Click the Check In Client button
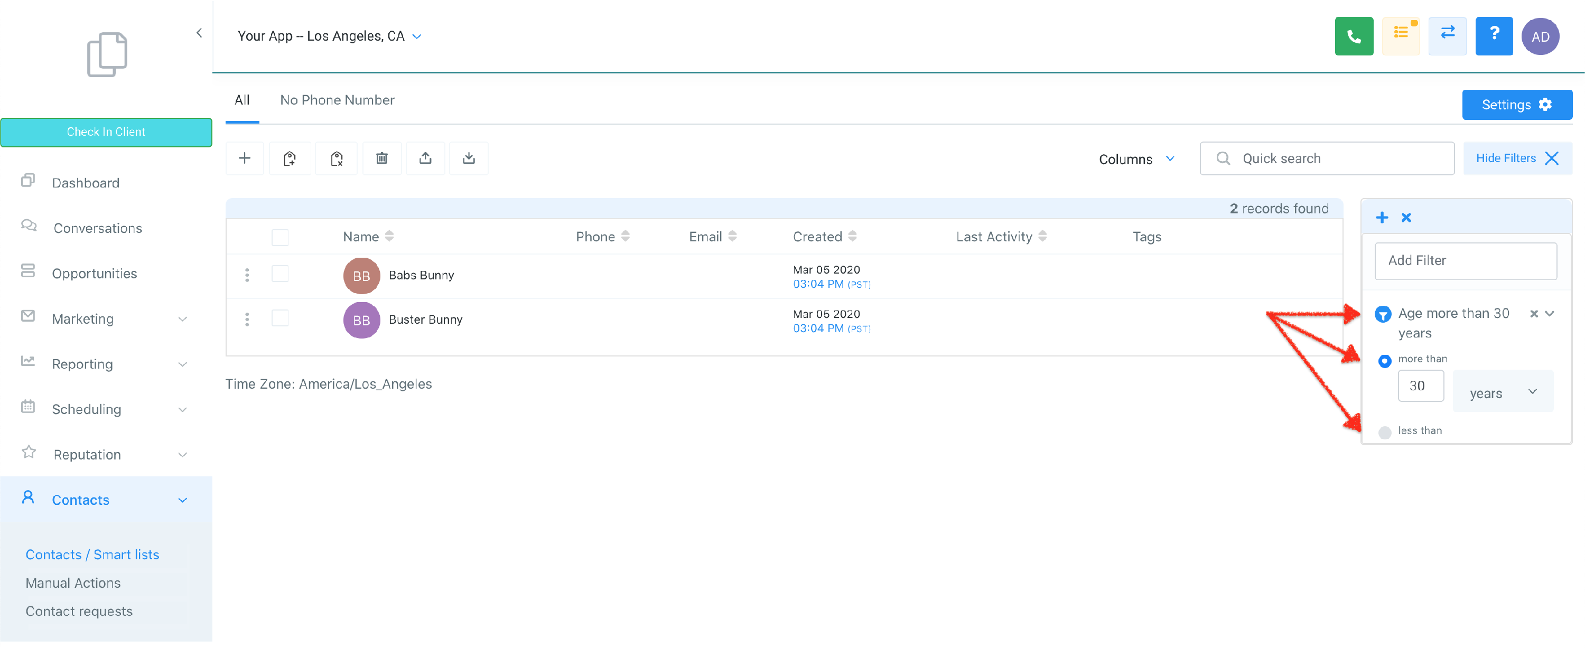 [x=106, y=132]
